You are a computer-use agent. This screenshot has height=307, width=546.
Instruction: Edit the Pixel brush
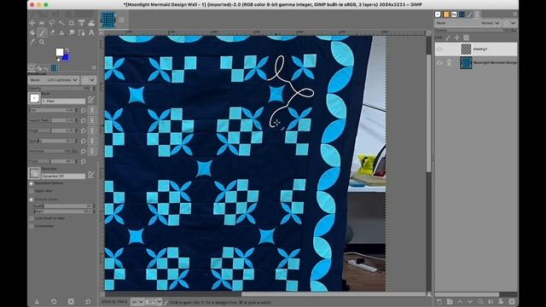coord(91,100)
